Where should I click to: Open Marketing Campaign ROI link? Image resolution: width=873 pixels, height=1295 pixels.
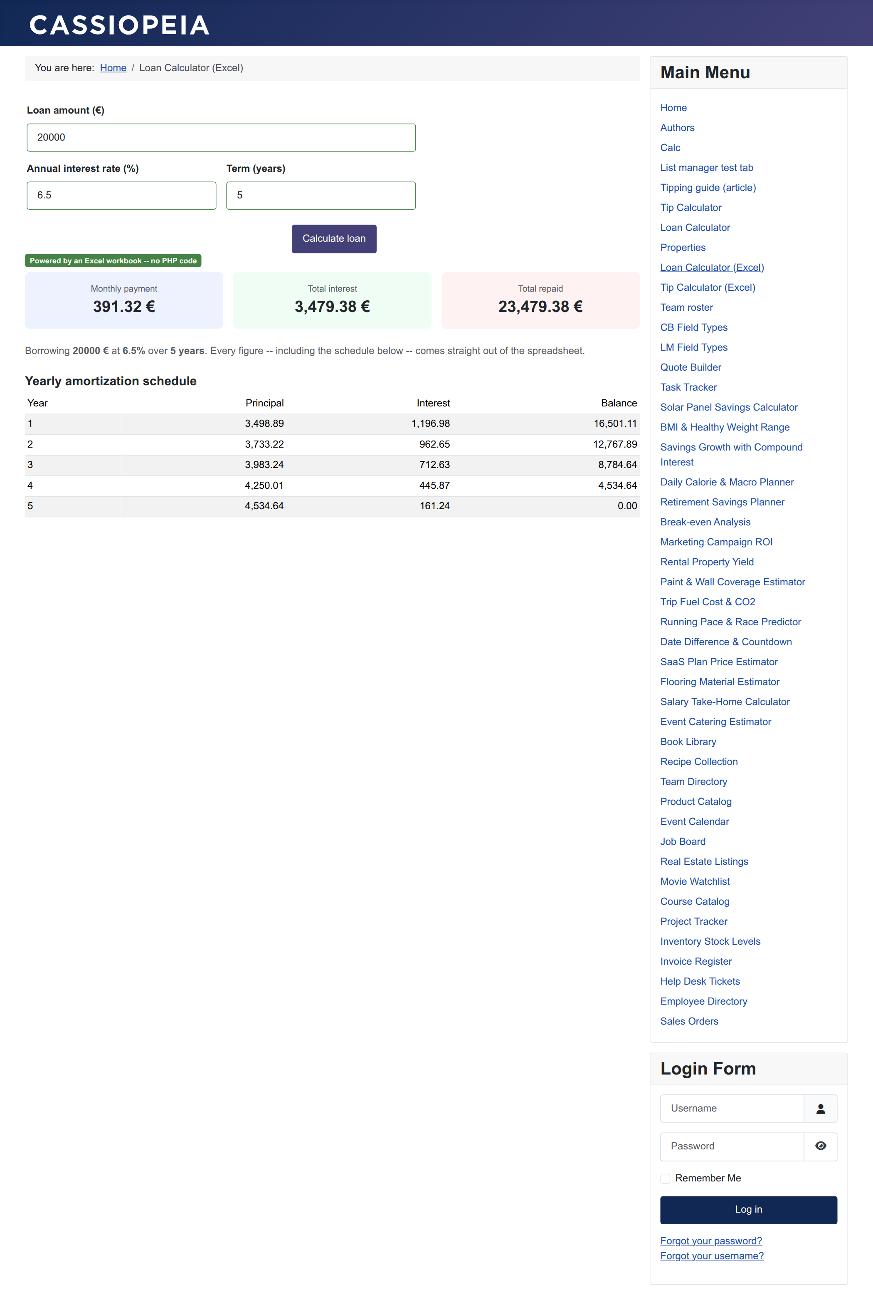(716, 542)
